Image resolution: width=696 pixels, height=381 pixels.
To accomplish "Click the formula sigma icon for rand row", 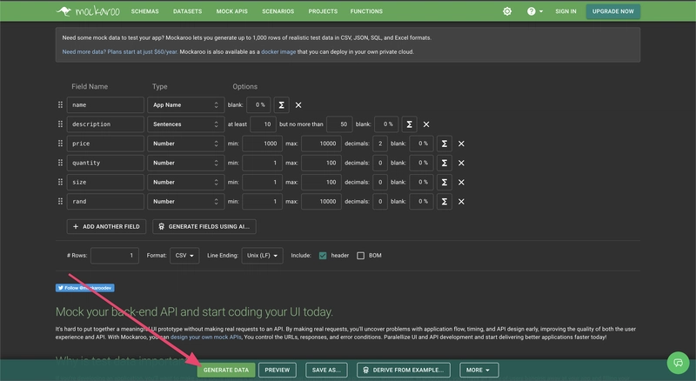I will click(x=445, y=202).
